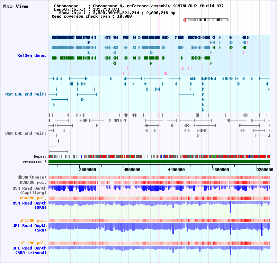Image resolution: width=277 pixels, height=263 pixels.
Task: Click the Show (b.p.) range text
Action: tap(117, 13)
